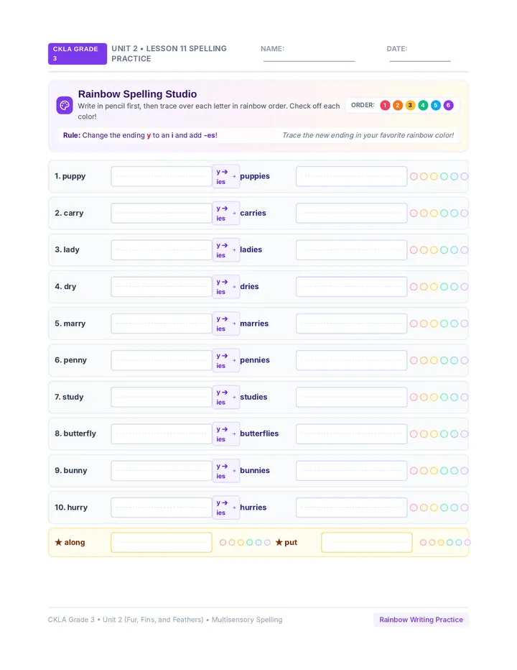Click the CKLA GRADE 3 badge
The width and height of the screenshot is (517, 670).
[78, 54]
